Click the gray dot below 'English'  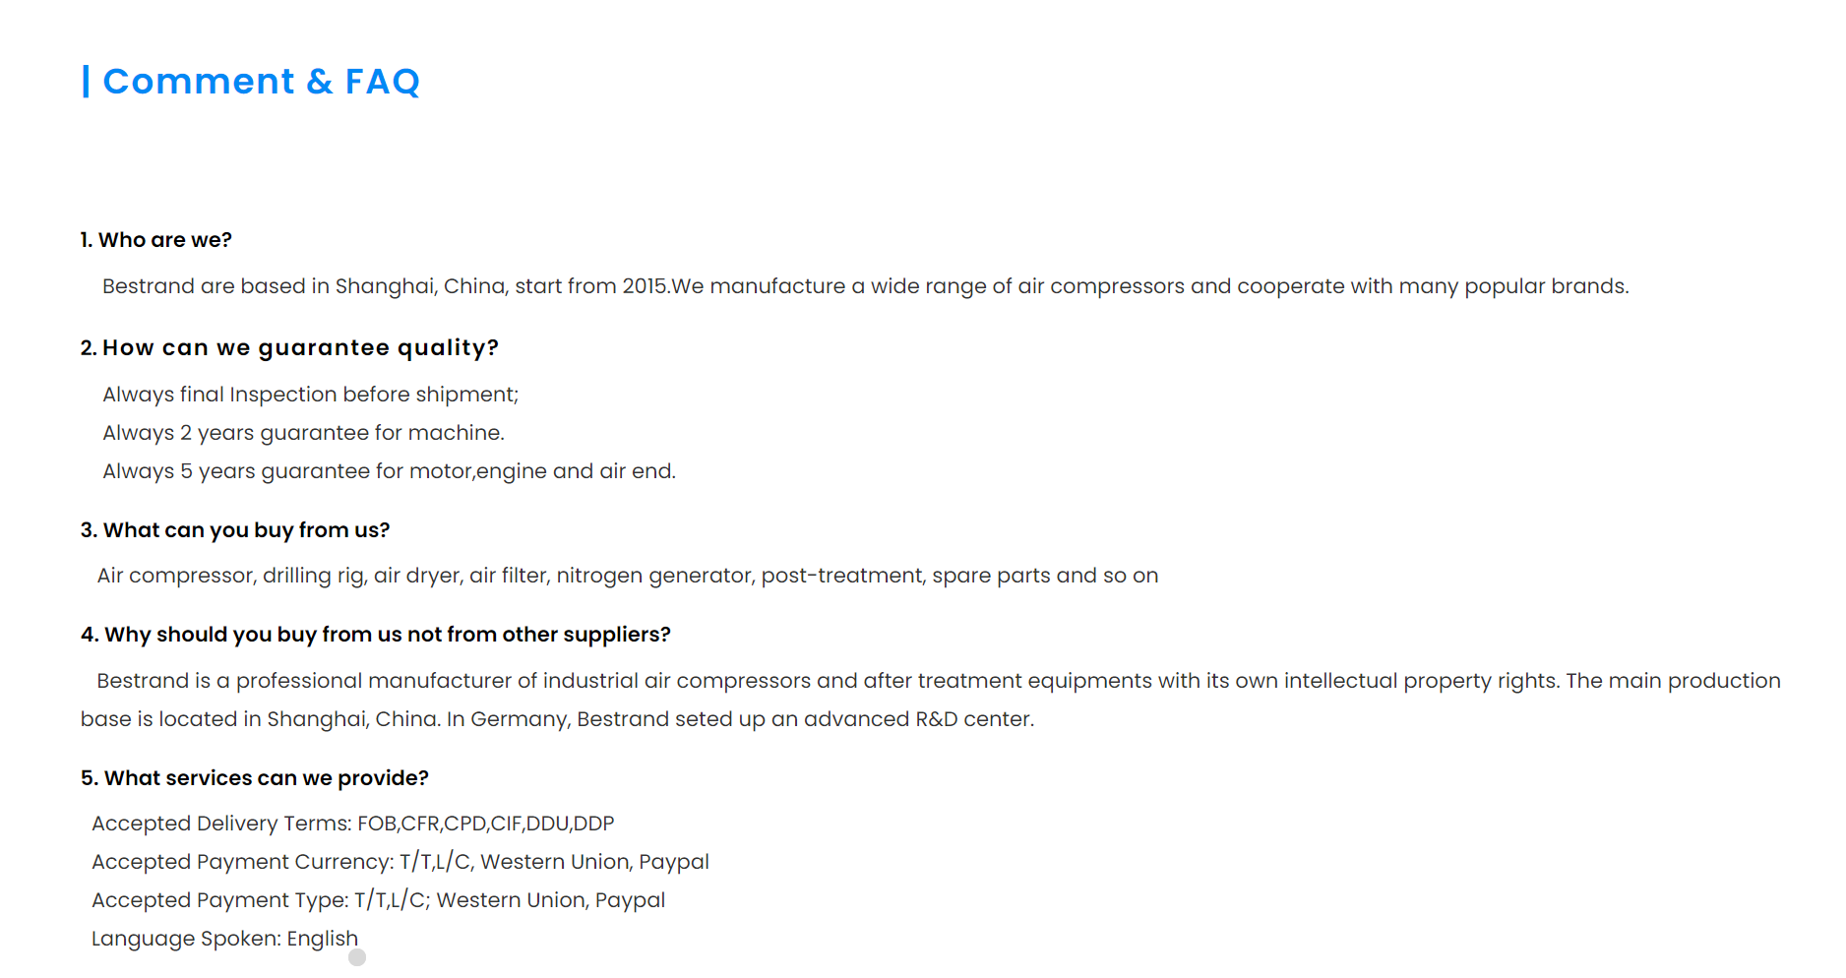pos(357,957)
